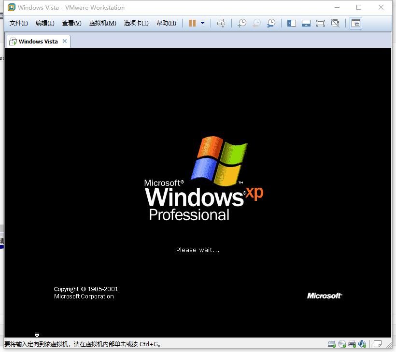Select the Windows Vista tab
The image size is (396, 352).
coord(38,42)
